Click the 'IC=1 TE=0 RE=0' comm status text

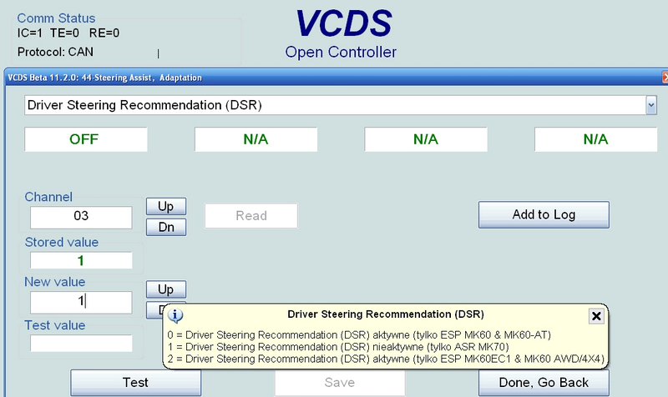[x=68, y=33]
